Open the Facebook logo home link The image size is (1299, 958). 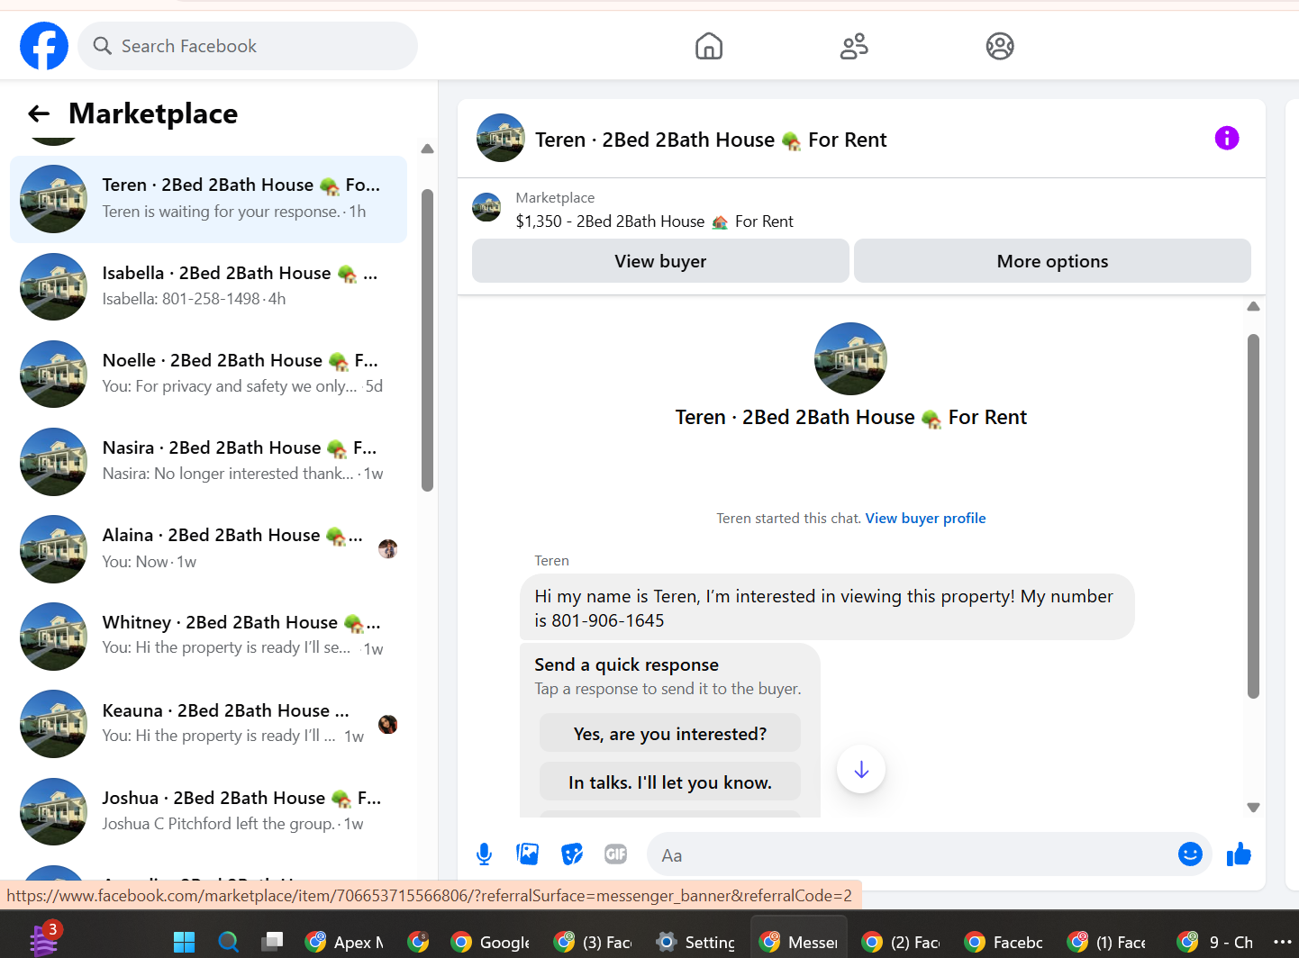tap(44, 46)
